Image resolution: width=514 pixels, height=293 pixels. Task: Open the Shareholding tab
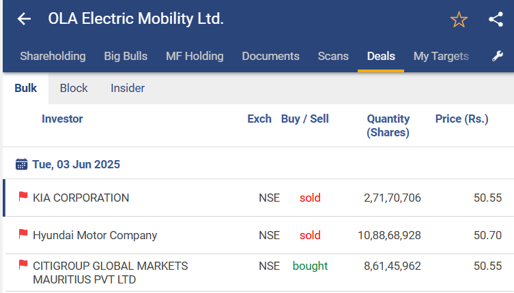[53, 57]
